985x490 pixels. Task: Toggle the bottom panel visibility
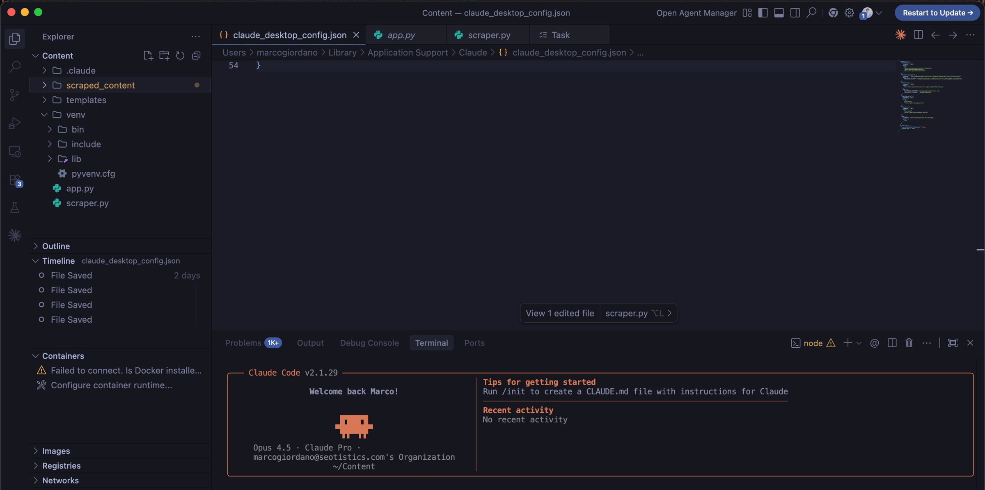pos(779,13)
